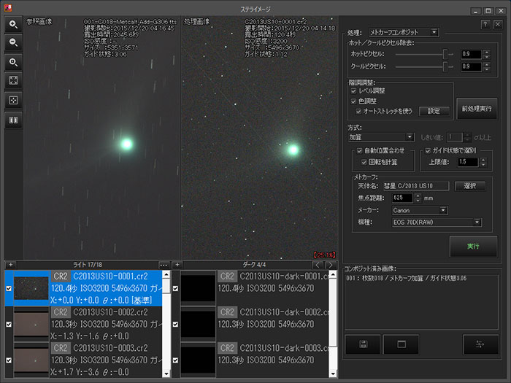Toggle the レベル調整 checkbox
The image size is (511, 383).
(x=355, y=90)
